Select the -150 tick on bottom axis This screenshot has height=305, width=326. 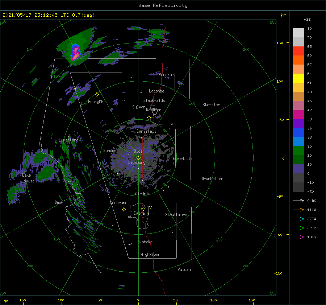pos(21,300)
